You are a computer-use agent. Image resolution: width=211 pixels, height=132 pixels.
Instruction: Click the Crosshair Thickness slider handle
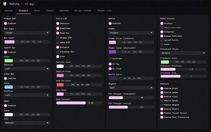pos(174,69)
